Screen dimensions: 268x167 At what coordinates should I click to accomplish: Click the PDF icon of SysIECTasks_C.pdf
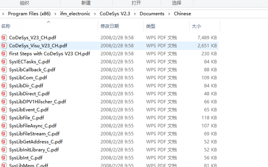(4, 62)
